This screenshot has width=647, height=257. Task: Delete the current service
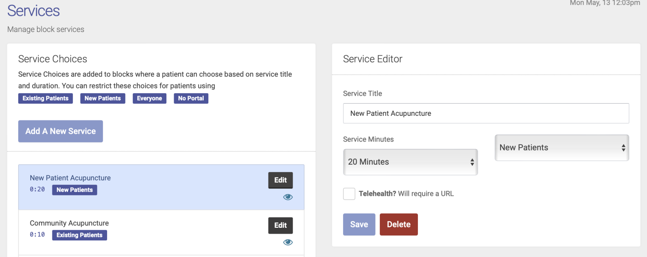(399, 224)
